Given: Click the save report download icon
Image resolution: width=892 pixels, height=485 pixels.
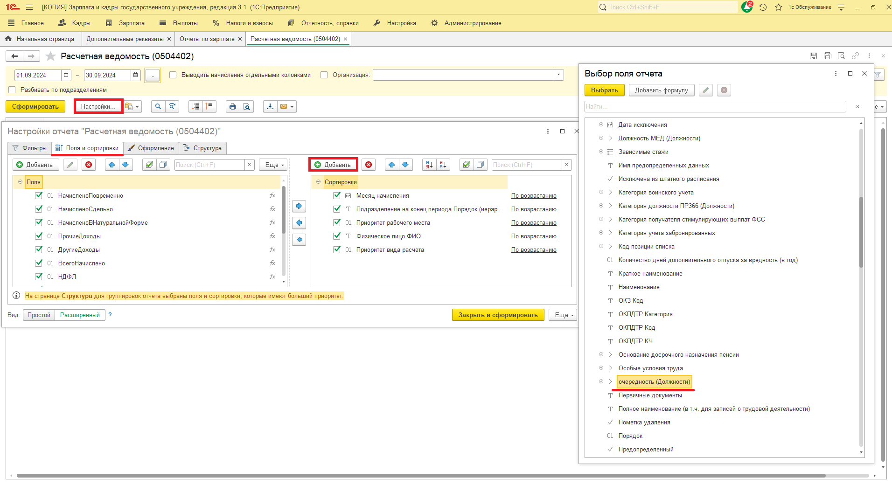Looking at the screenshot, I should coord(270,107).
